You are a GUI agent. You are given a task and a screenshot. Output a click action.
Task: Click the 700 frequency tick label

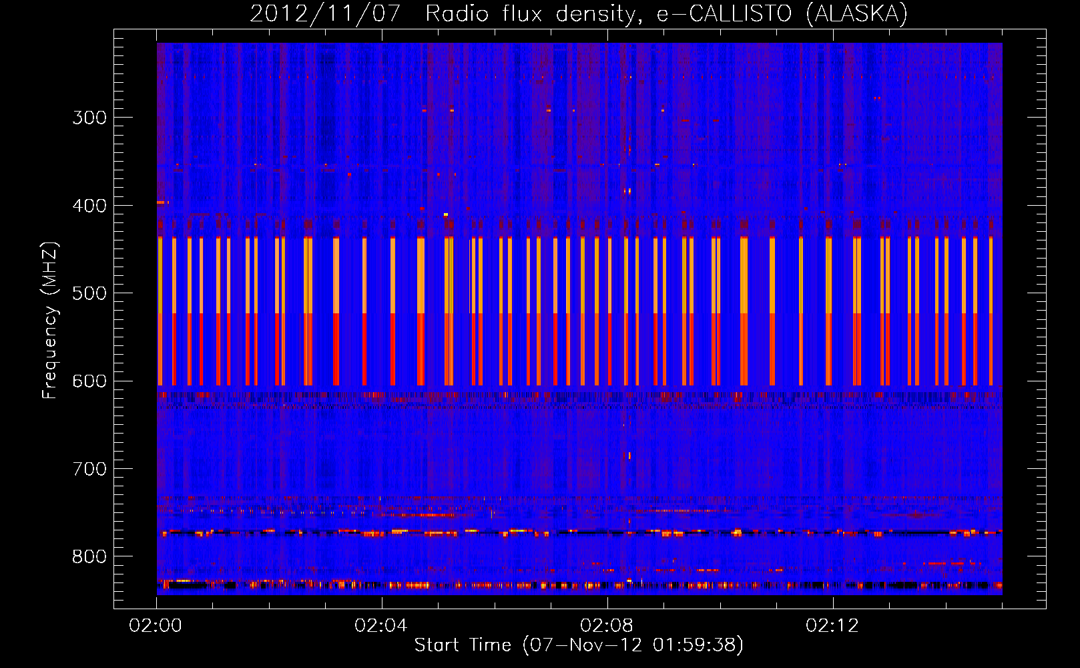click(89, 469)
